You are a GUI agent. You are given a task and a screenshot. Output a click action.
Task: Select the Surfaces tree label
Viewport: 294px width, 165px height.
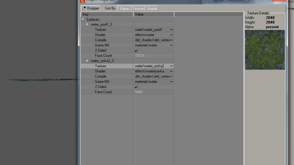click(93, 19)
